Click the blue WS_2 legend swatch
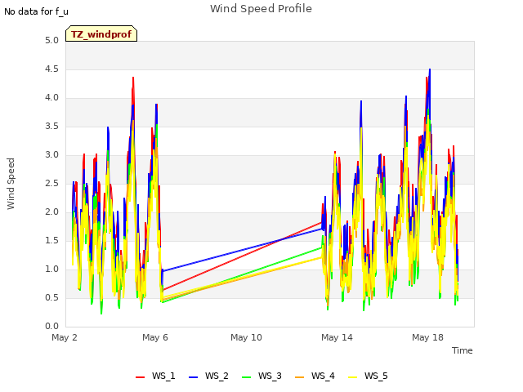This screenshot has width=523, height=392. [x=194, y=377]
